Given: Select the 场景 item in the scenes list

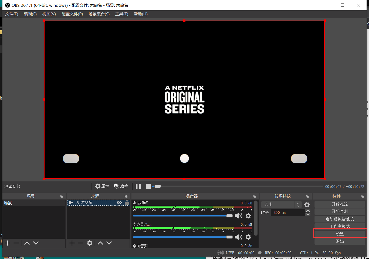Looking at the screenshot, I should (x=34, y=203).
